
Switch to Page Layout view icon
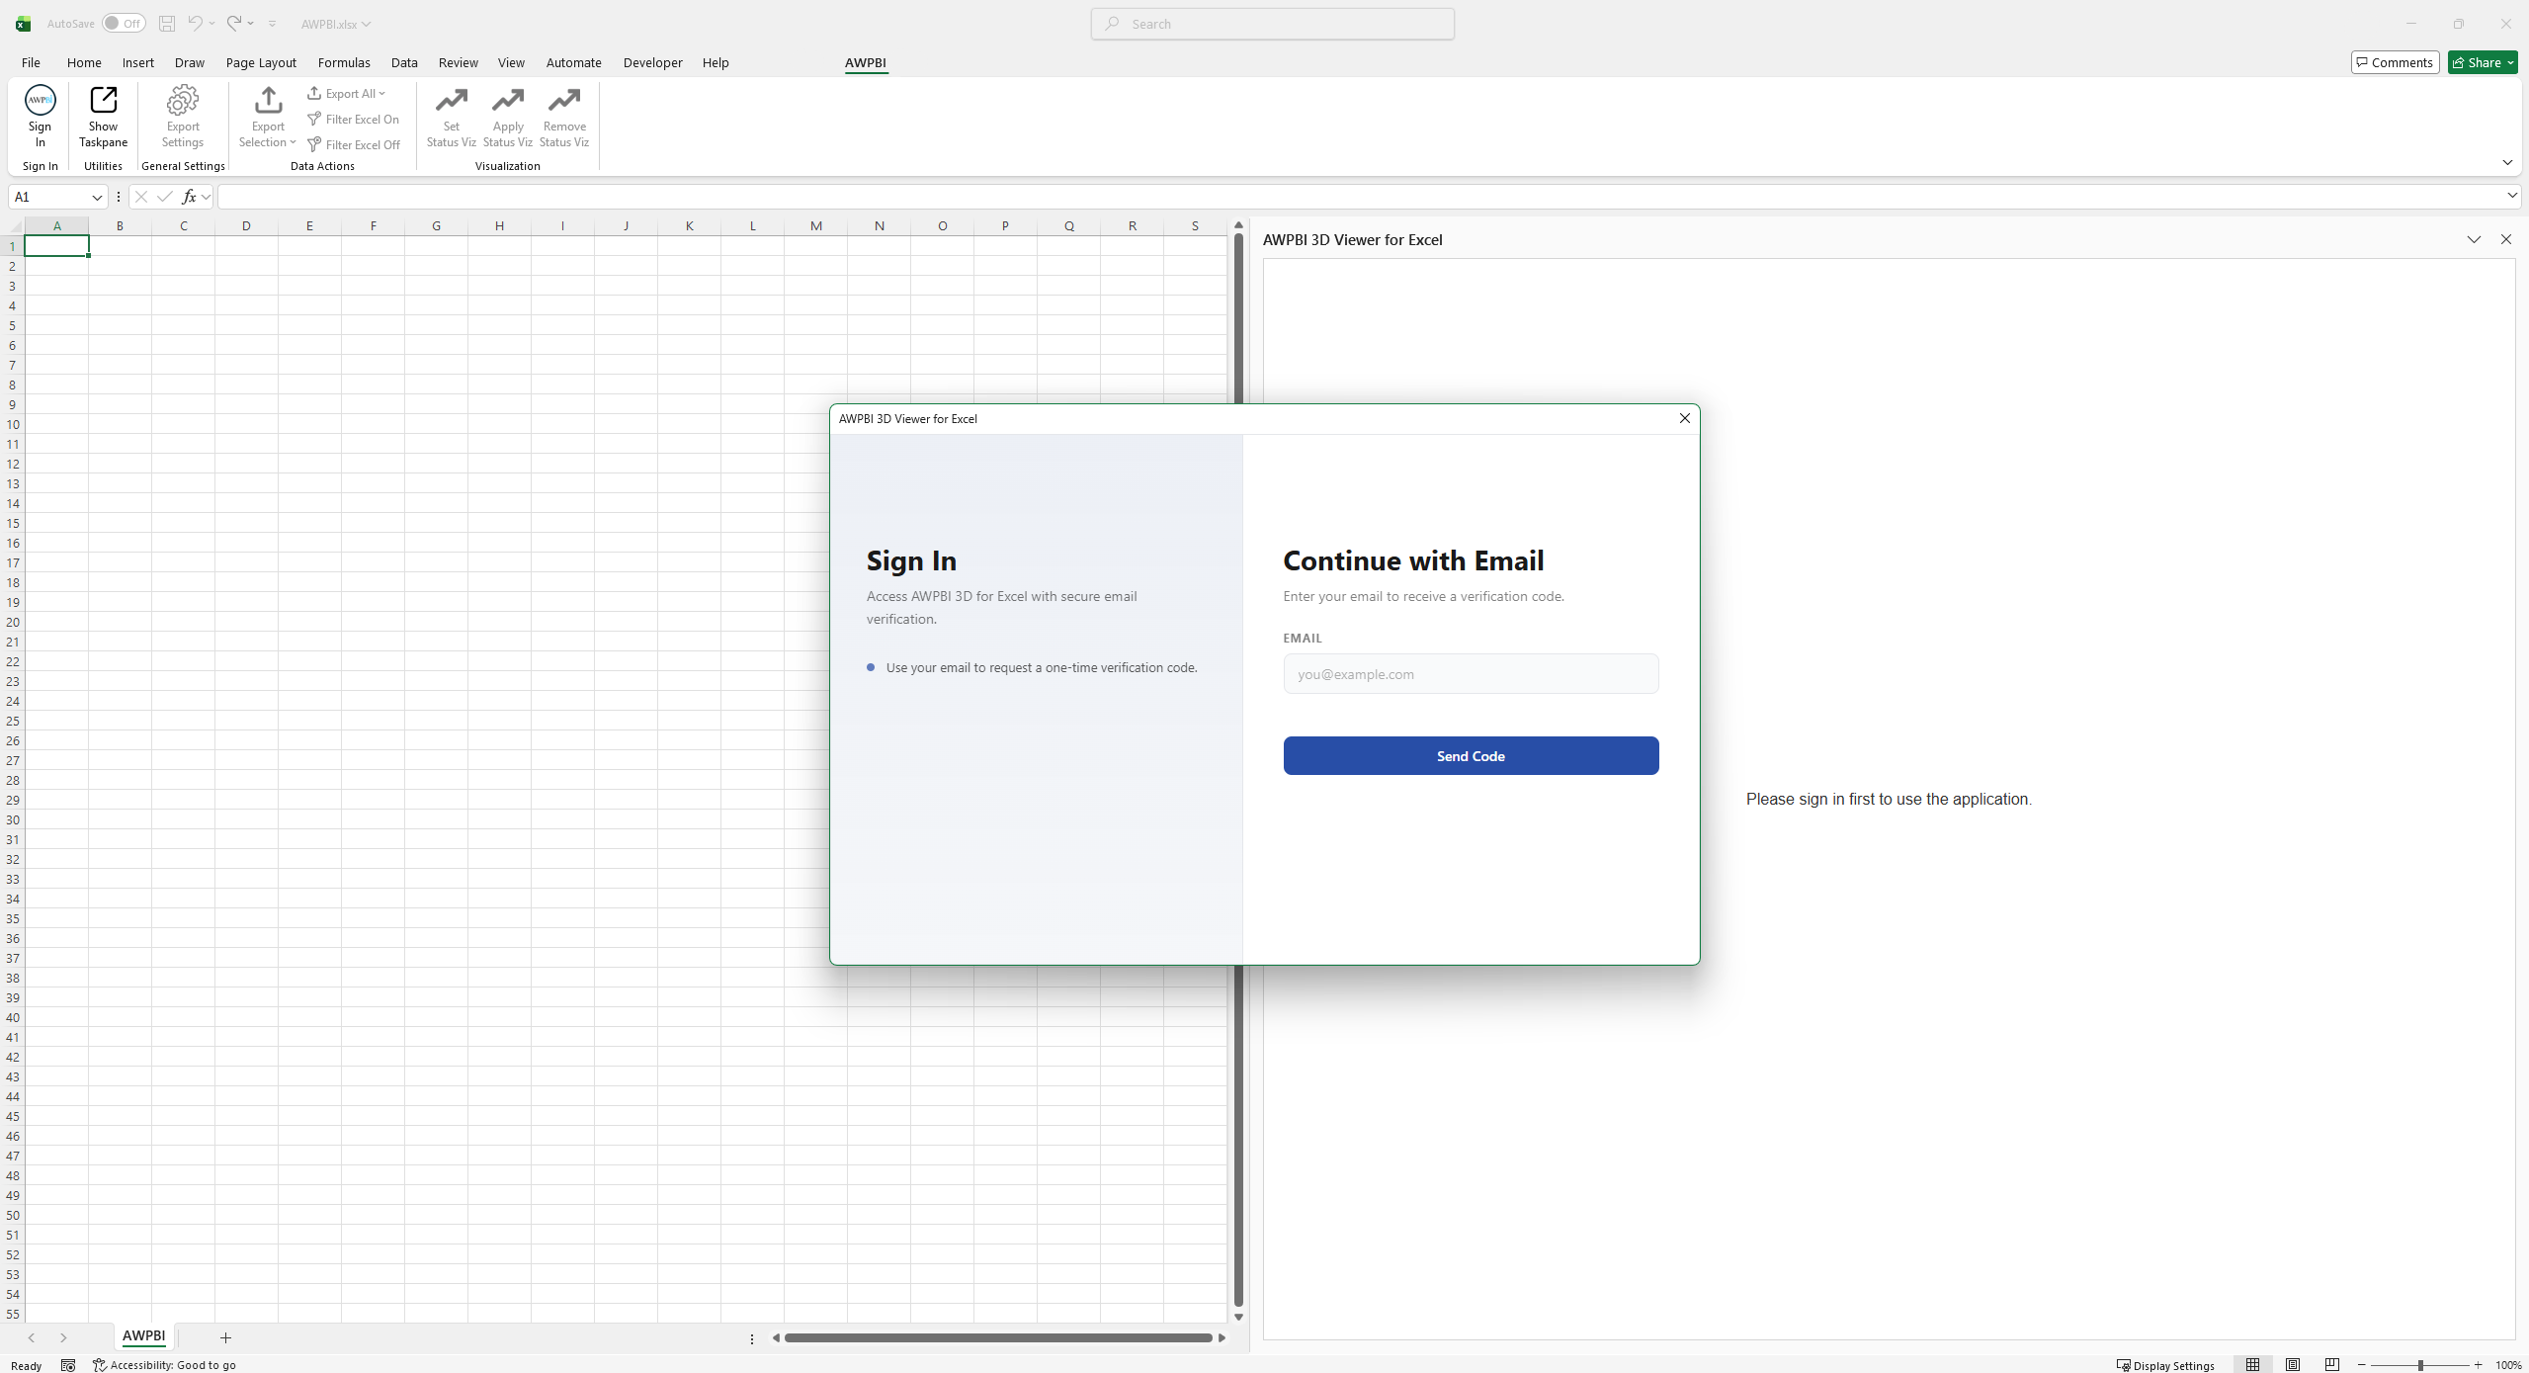tap(2293, 1365)
